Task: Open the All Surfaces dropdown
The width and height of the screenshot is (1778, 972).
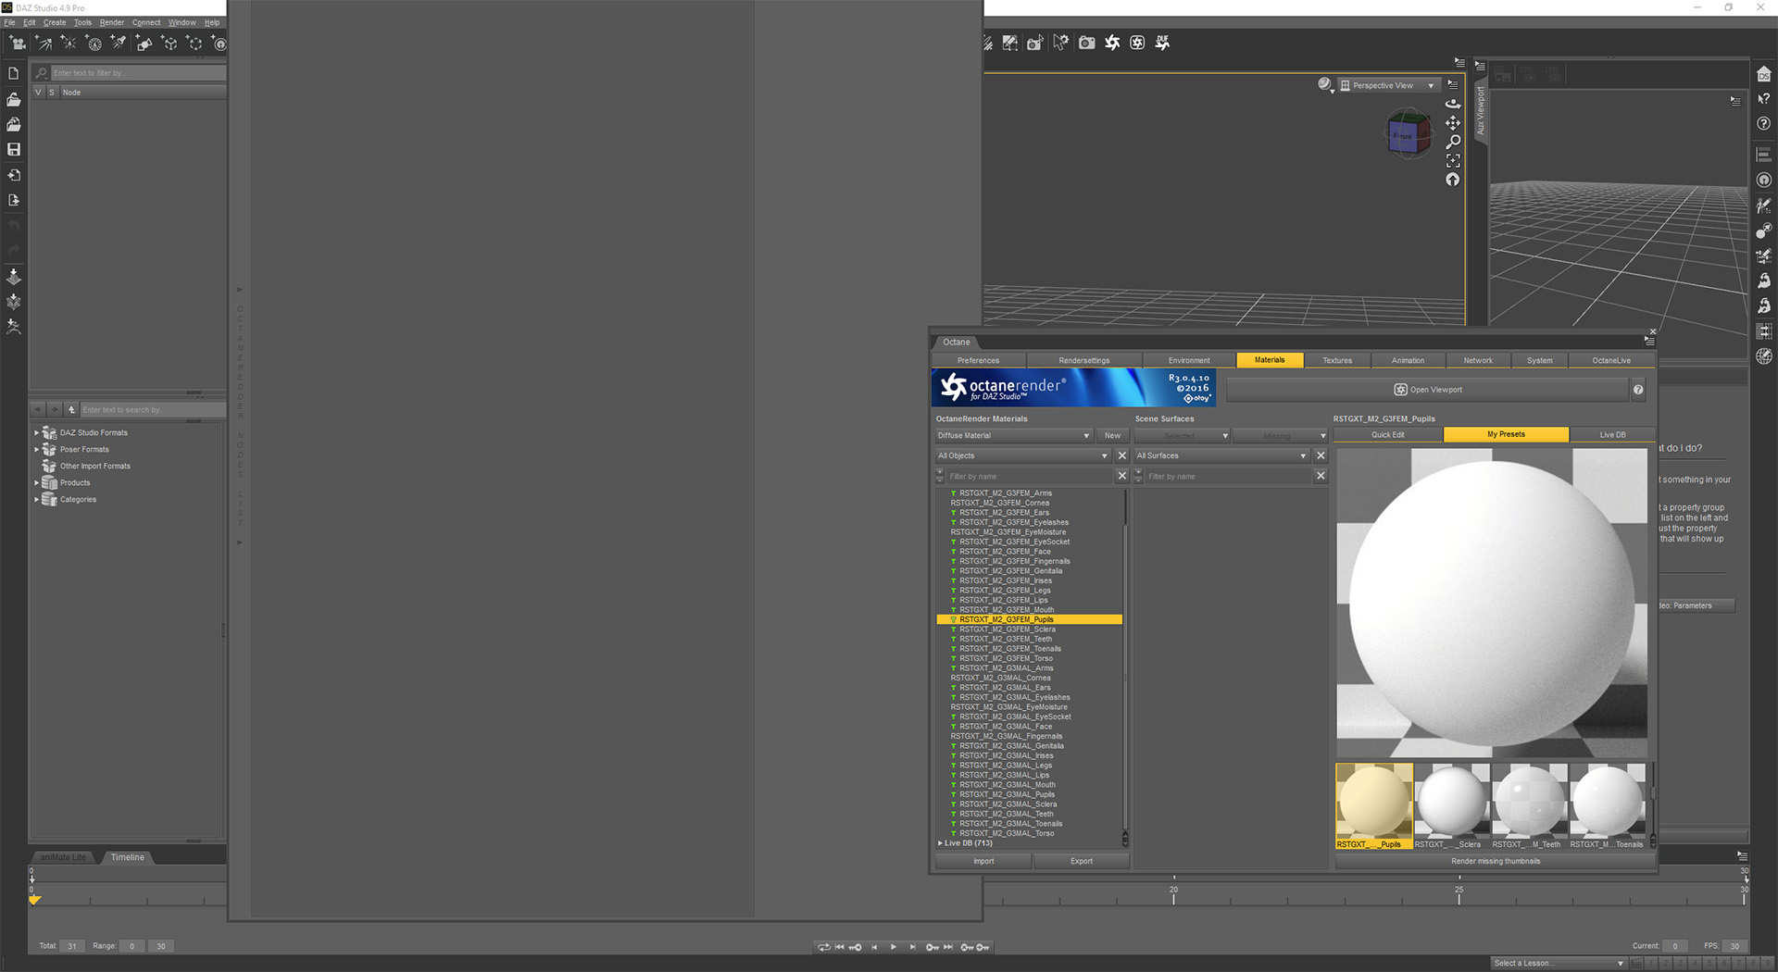Action: (x=1222, y=455)
